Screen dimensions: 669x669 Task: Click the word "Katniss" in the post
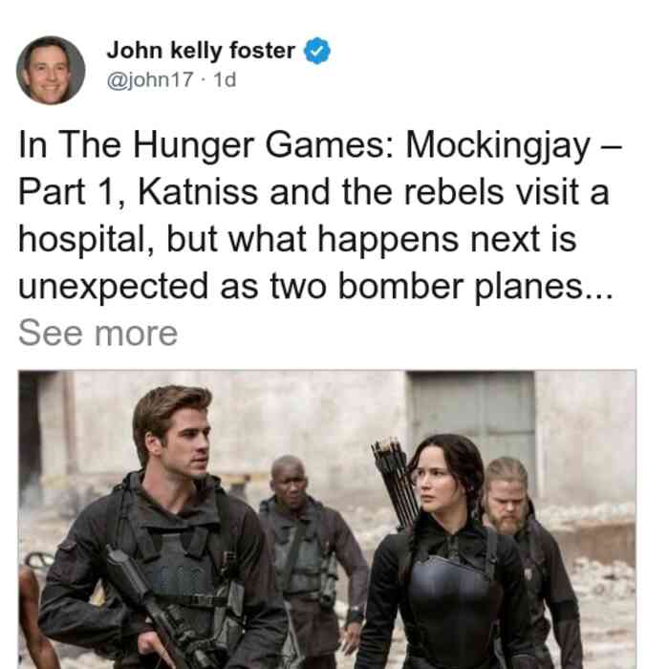click(x=198, y=192)
